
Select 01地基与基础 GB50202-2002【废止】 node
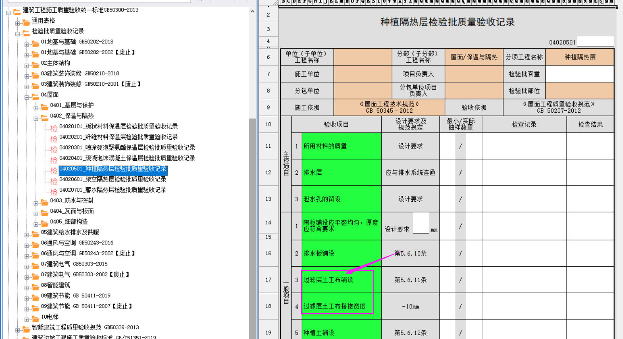tap(88, 52)
